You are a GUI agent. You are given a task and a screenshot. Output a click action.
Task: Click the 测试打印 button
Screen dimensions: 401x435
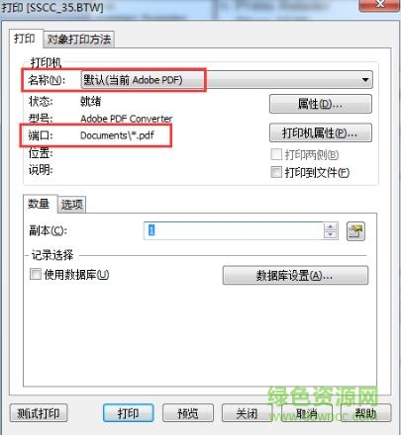pyautogui.click(x=39, y=413)
